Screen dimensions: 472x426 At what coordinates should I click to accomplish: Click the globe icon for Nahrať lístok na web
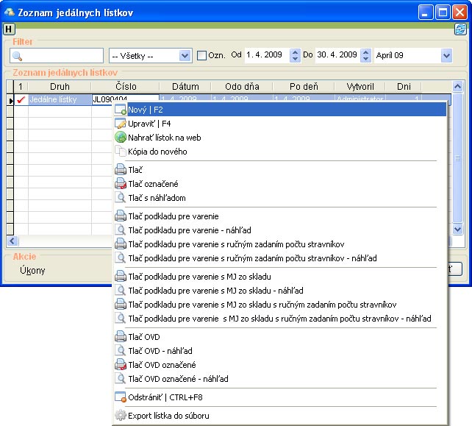(x=121, y=138)
